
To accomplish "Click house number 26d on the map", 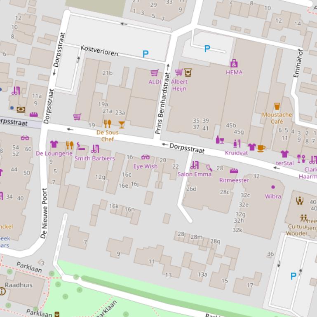I will click(191, 189).
